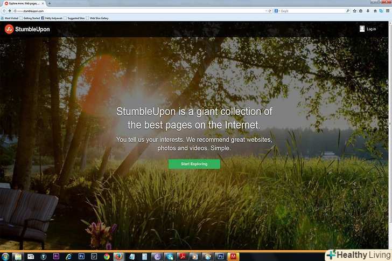Open the Most Visited bookmarks folder
The height and width of the screenshot is (261, 392).
(x=10, y=18)
